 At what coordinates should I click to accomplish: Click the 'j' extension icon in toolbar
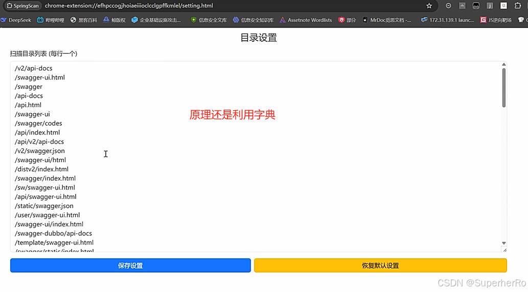[490, 6]
